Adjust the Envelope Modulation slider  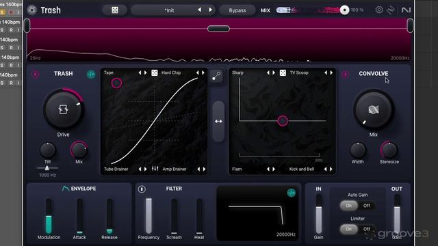click(x=49, y=216)
